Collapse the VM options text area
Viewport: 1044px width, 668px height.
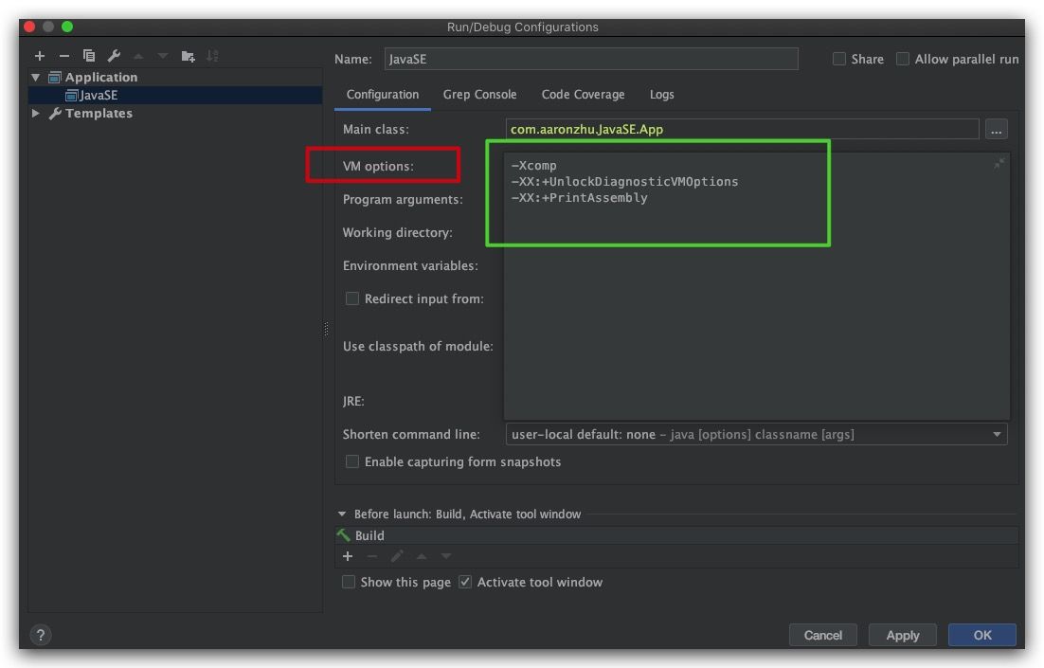tap(999, 164)
